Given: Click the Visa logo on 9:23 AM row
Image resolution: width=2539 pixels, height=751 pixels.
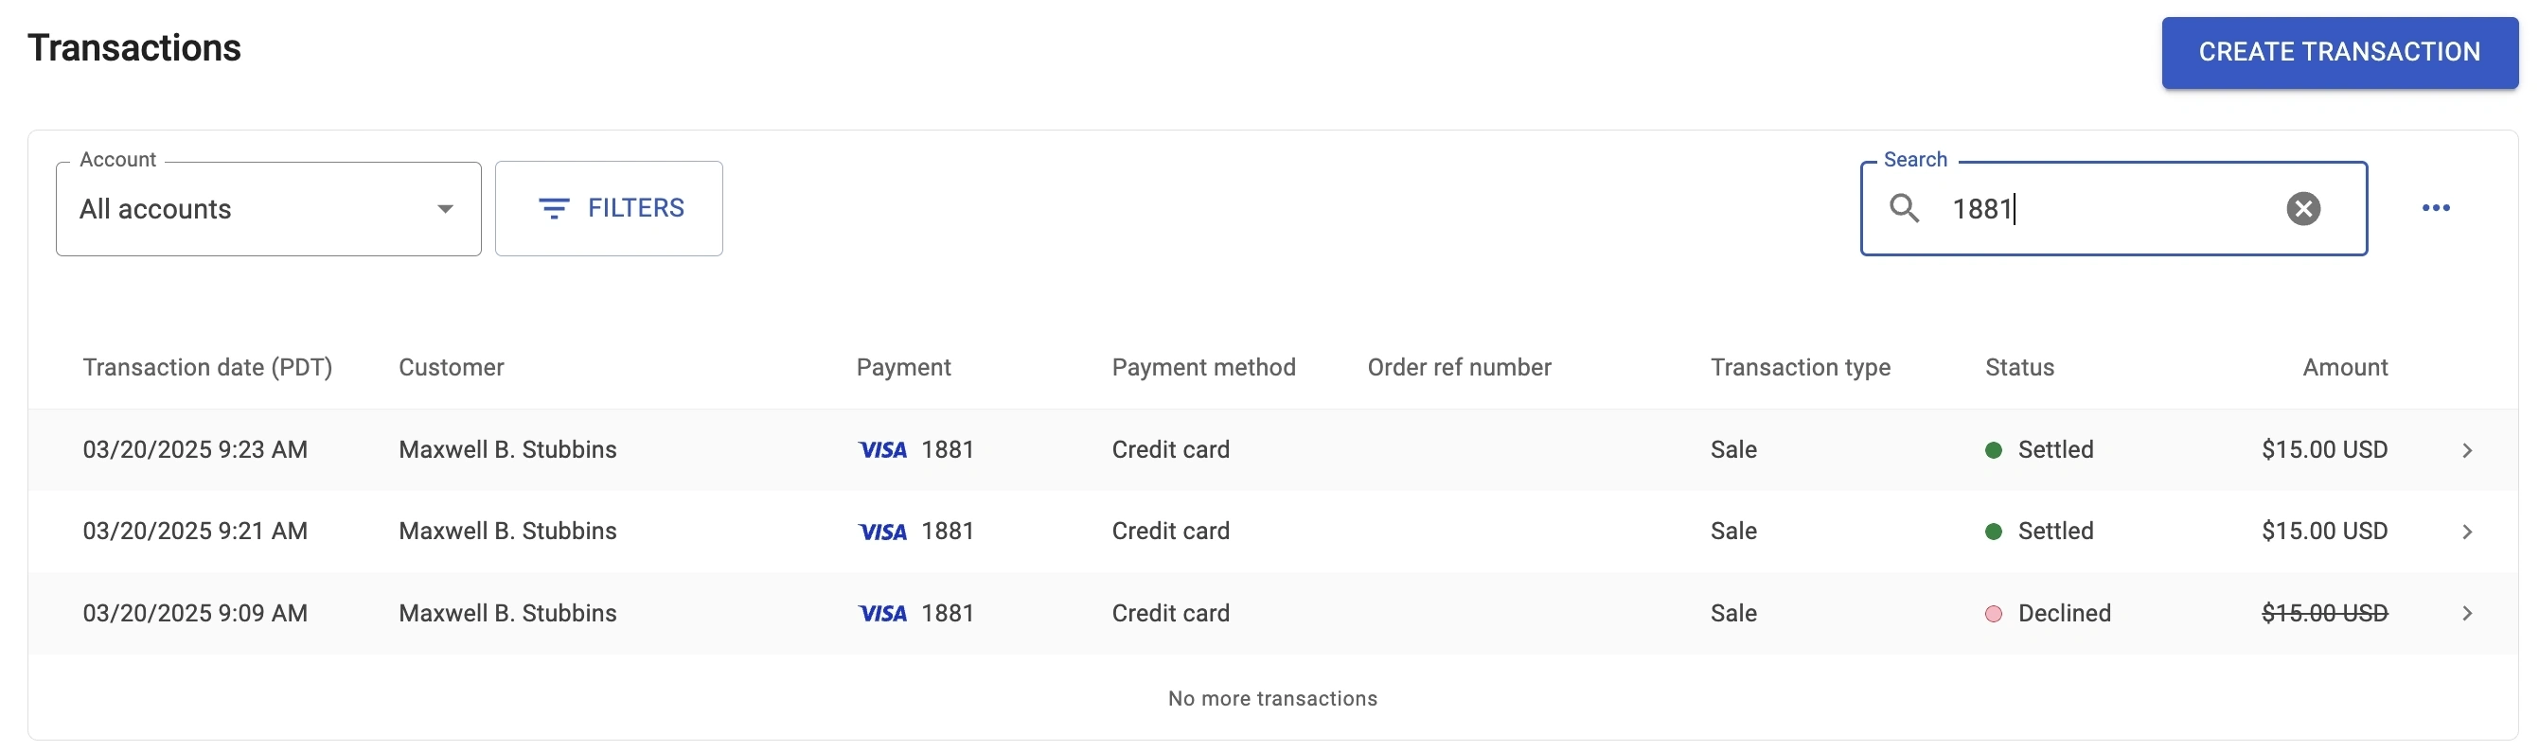Looking at the screenshot, I should (x=882, y=451).
